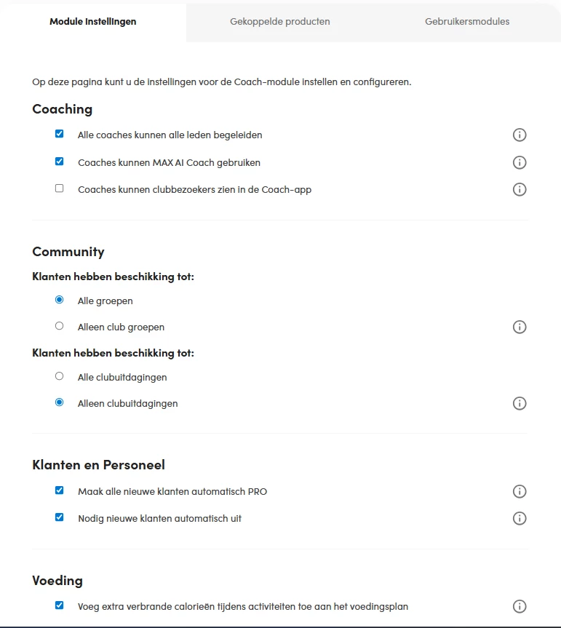Screen dimensions: 561x628
Task: Click info icon next to 'Alleen club groepen'
Action: pyautogui.click(x=520, y=327)
